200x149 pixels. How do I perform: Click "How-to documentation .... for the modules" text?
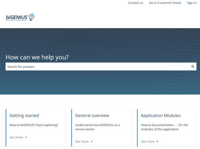pyautogui.click(x=164, y=127)
